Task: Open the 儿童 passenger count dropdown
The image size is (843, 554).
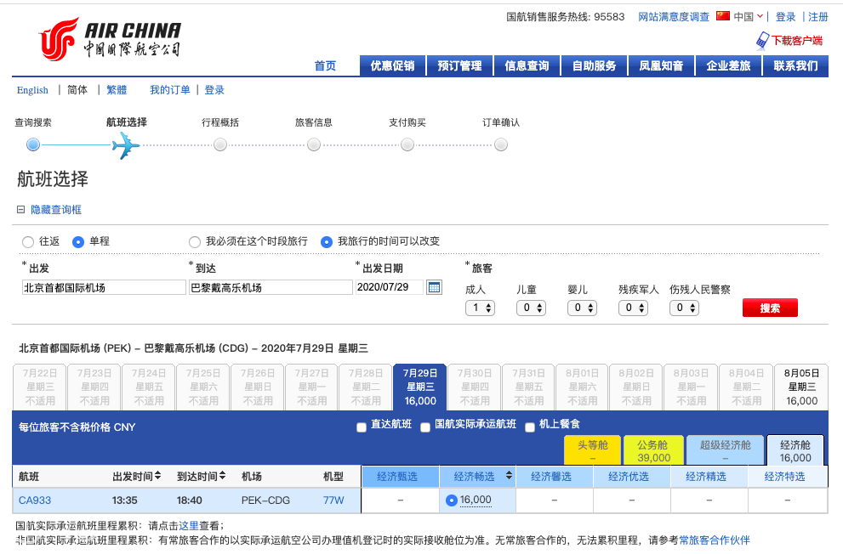Action: coord(531,308)
